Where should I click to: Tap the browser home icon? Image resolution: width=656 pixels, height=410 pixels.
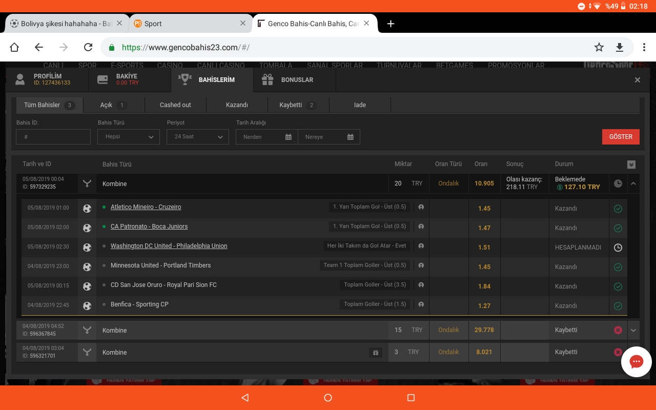point(14,48)
